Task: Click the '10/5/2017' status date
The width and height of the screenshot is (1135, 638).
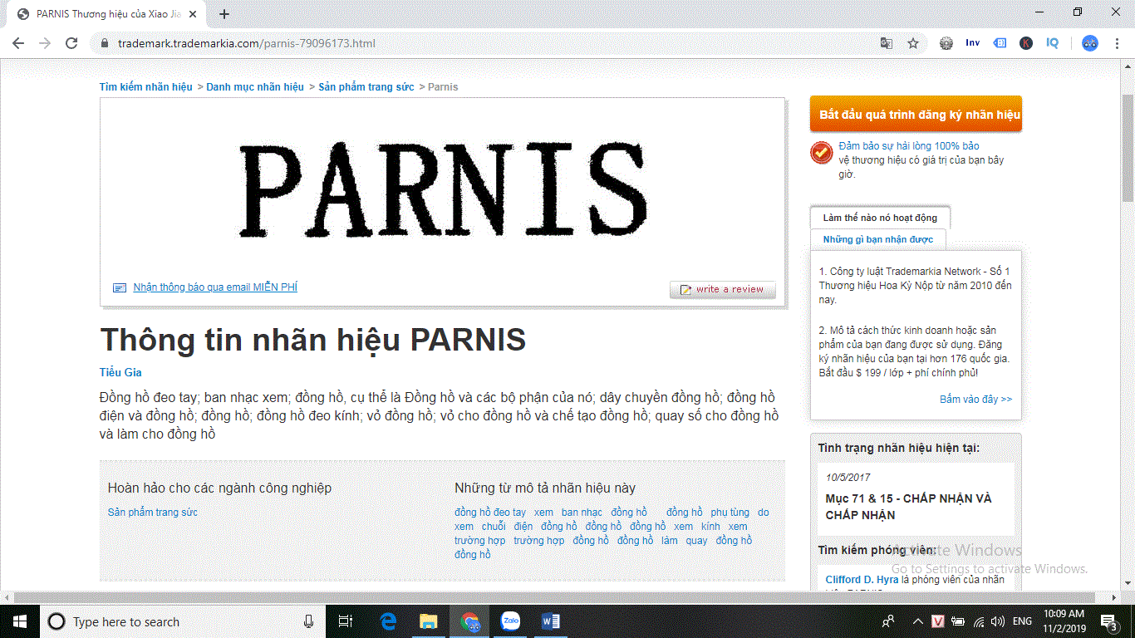Action: (x=848, y=478)
